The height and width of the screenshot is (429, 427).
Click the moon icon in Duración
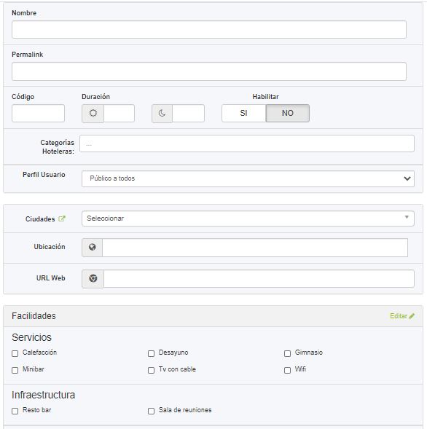click(162, 113)
